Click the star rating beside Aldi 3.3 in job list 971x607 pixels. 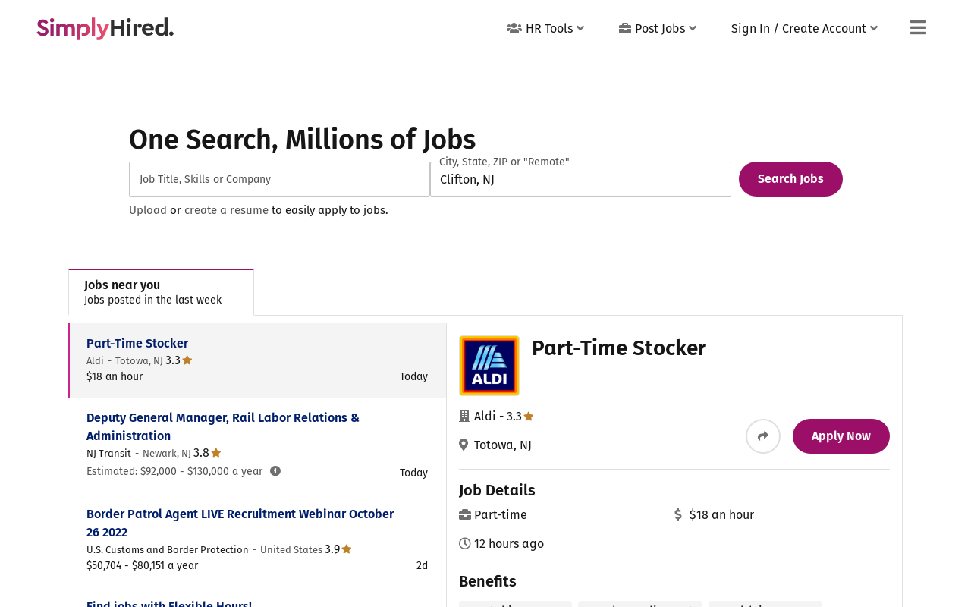[187, 360]
